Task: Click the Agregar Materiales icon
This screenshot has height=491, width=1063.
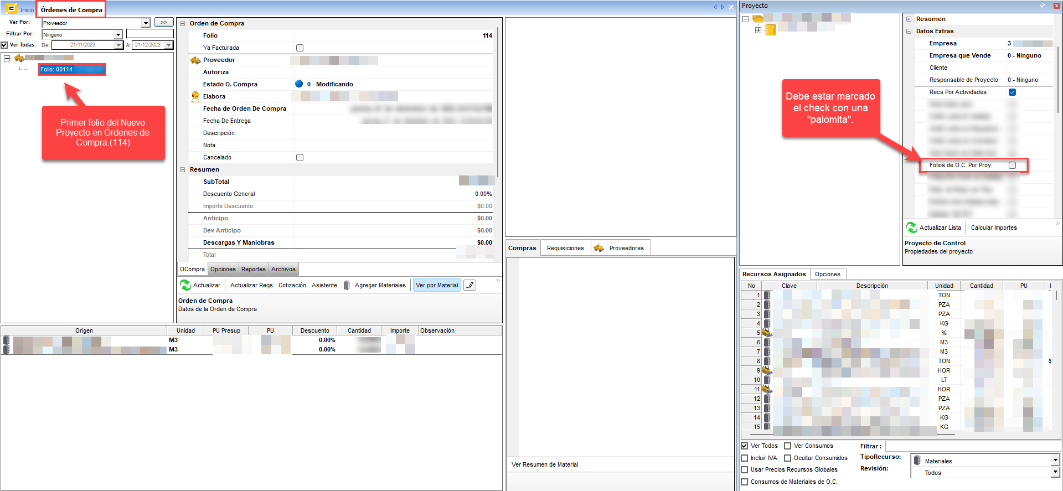Action: point(347,285)
